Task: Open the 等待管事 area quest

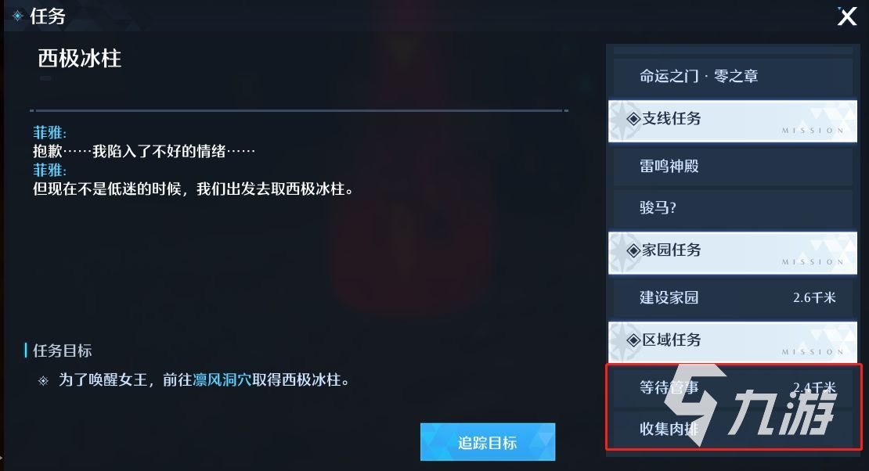Action: pyautogui.click(x=733, y=387)
